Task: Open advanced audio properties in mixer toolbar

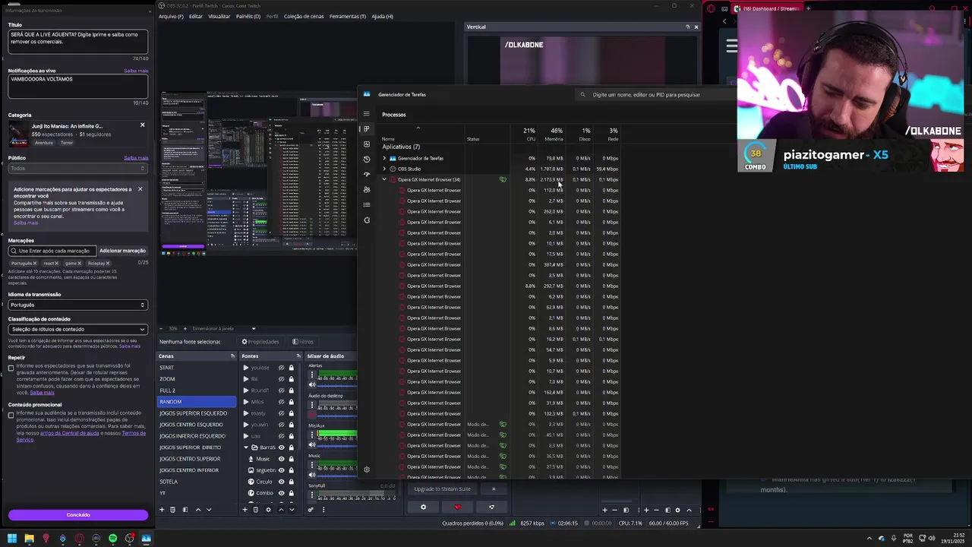Action: coord(311,510)
